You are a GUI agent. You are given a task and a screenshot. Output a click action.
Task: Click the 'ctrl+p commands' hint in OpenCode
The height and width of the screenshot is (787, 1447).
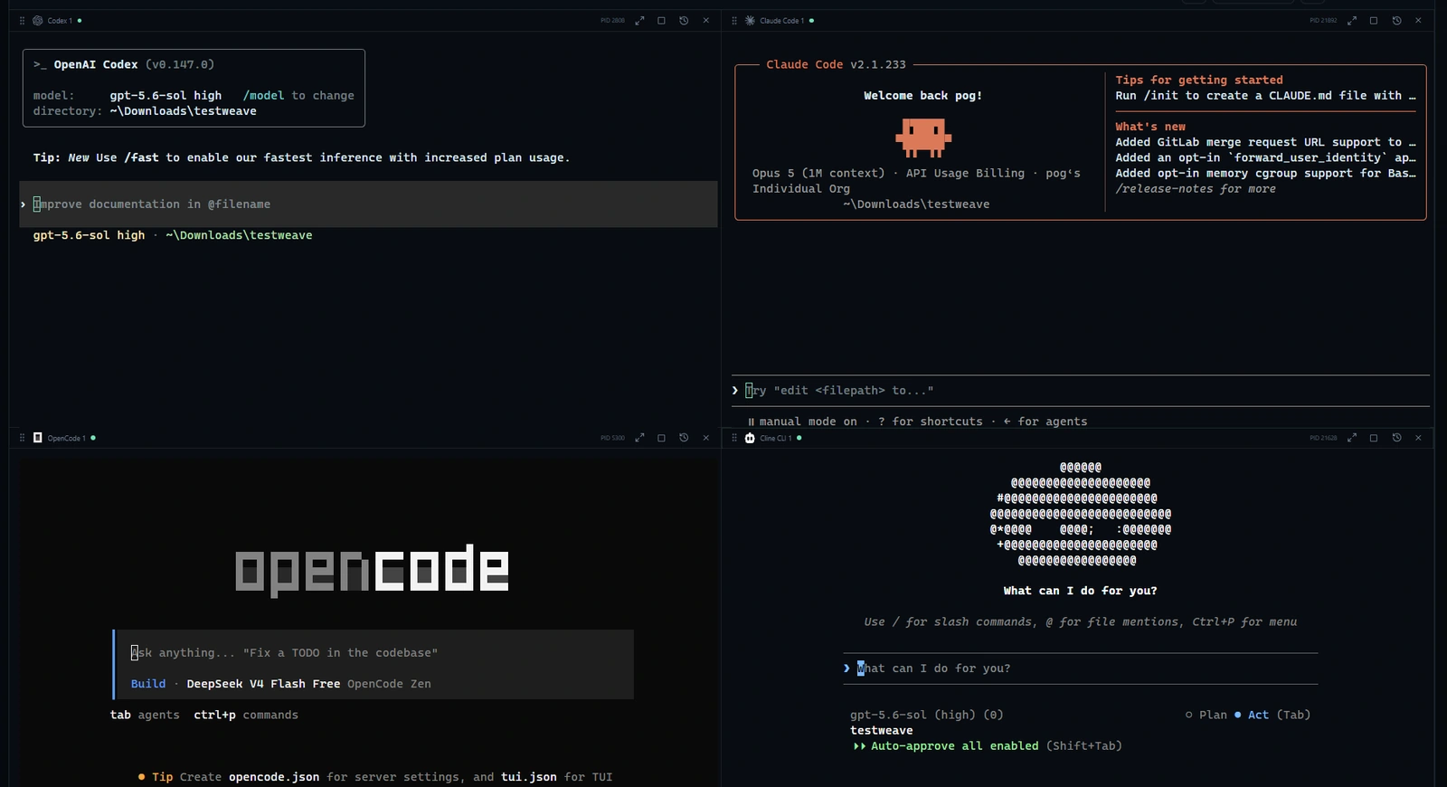(246, 715)
